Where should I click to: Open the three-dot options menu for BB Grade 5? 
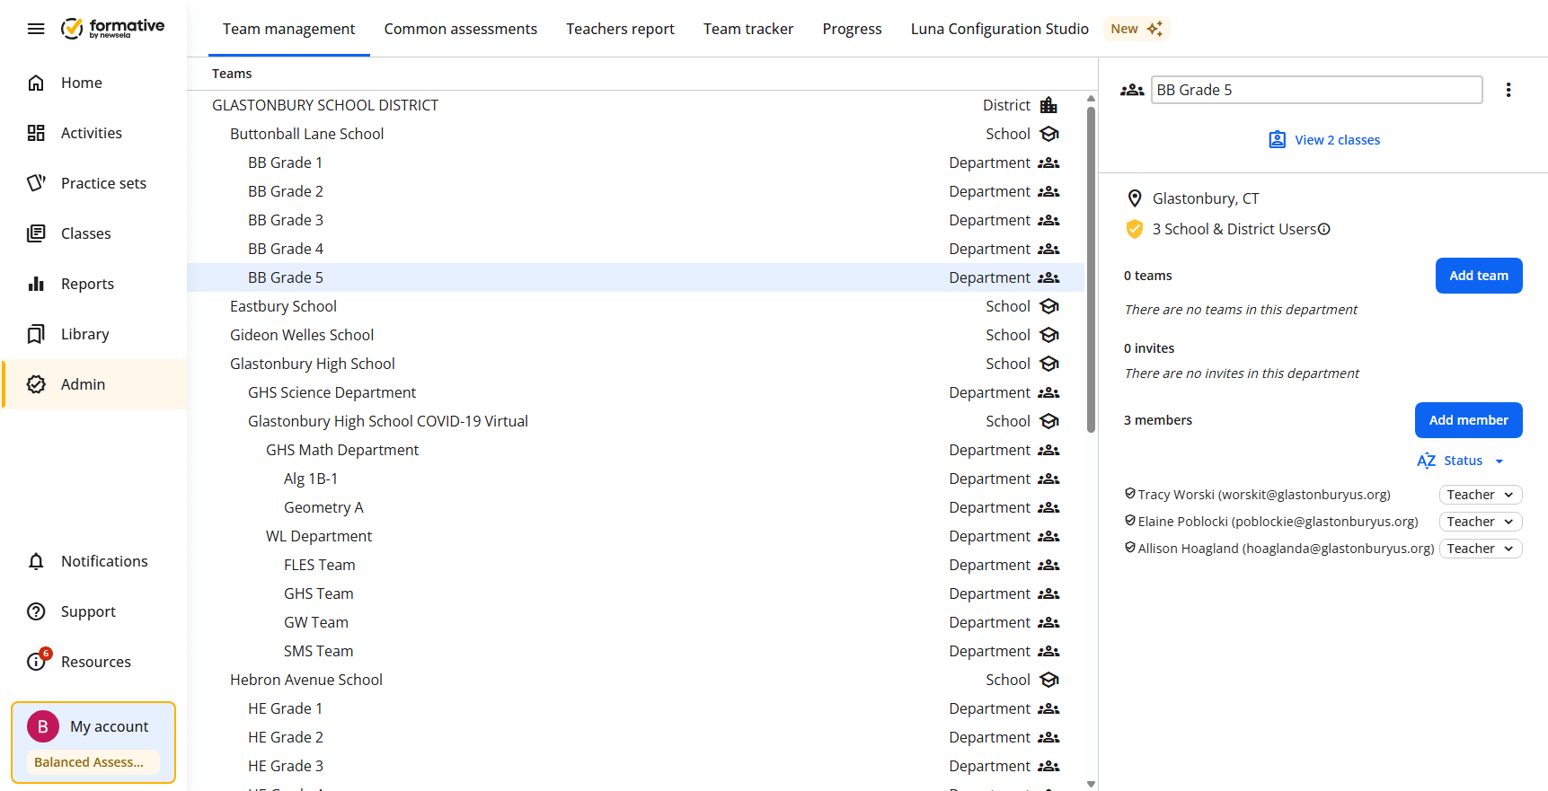tap(1508, 90)
